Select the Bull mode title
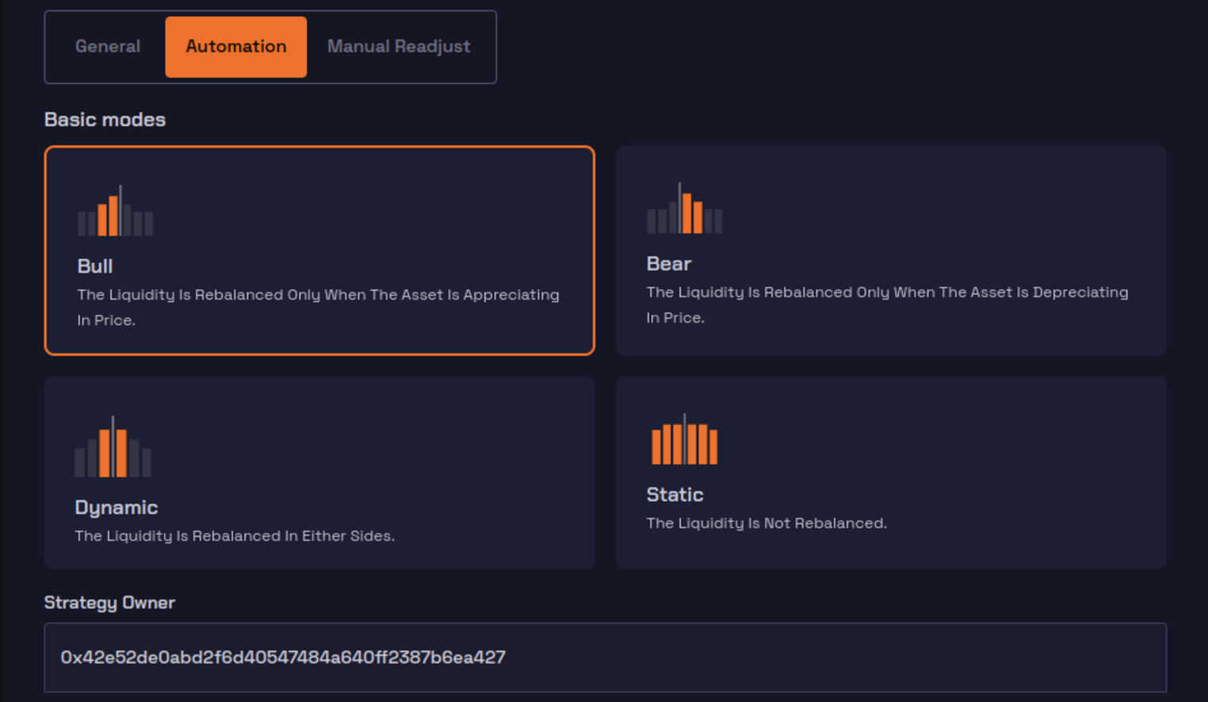This screenshot has width=1208, height=702. click(x=95, y=266)
